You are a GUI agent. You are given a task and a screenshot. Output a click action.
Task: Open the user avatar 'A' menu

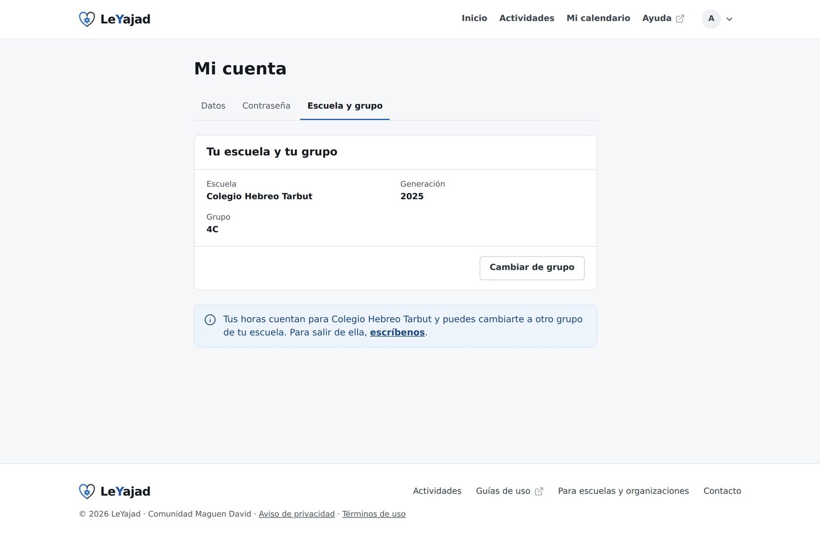click(711, 19)
